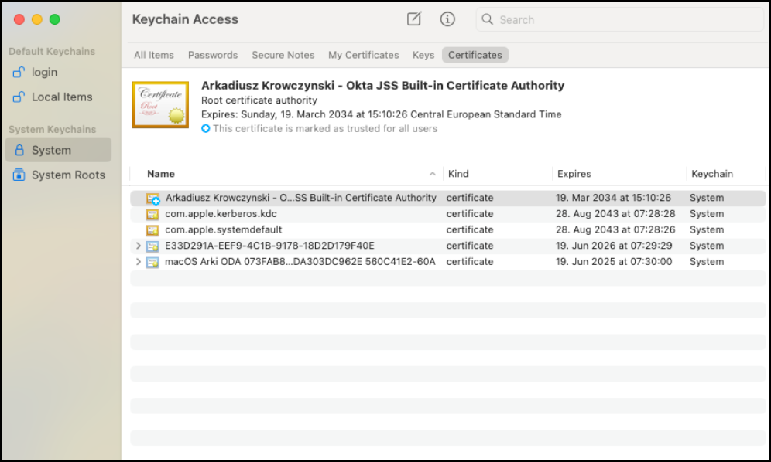Click the Kind column header
This screenshot has height=462, width=771.
pyautogui.click(x=458, y=174)
